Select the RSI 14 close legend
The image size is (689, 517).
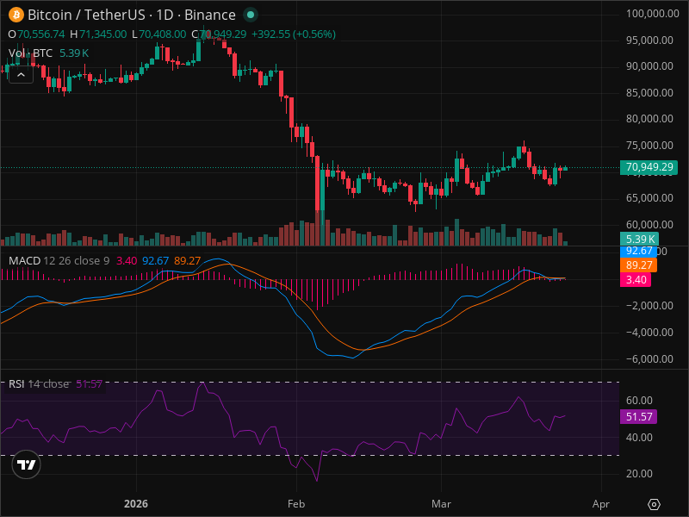coord(39,383)
